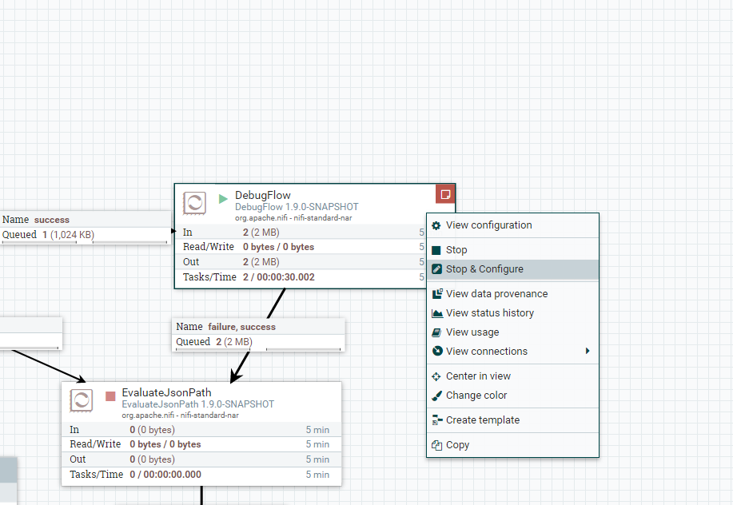Image resolution: width=733 pixels, height=505 pixels.
Task: Select Stop in the context menu
Action: (x=513, y=250)
